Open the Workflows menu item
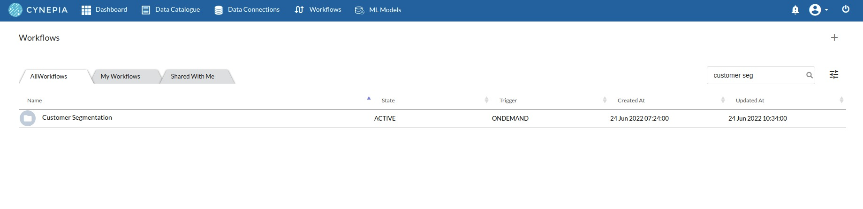 [x=318, y=10]
